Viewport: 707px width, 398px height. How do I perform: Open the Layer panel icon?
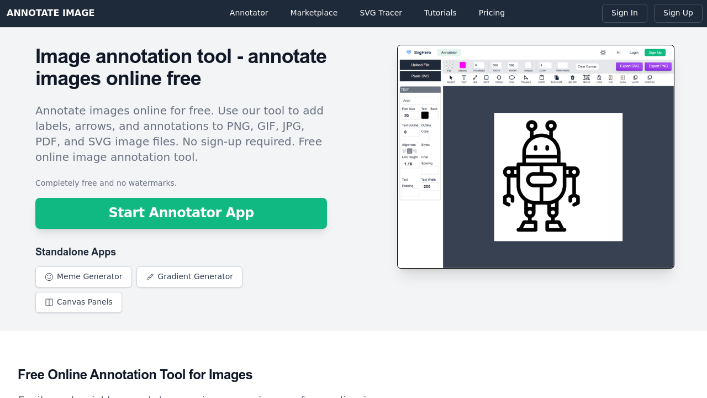(635, 77)
